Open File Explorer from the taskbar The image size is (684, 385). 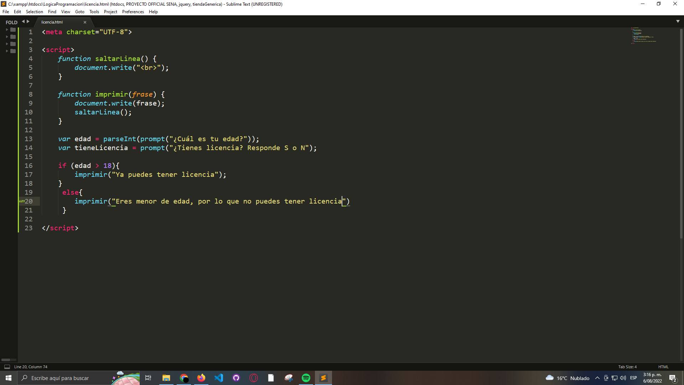tap(166, 378)
